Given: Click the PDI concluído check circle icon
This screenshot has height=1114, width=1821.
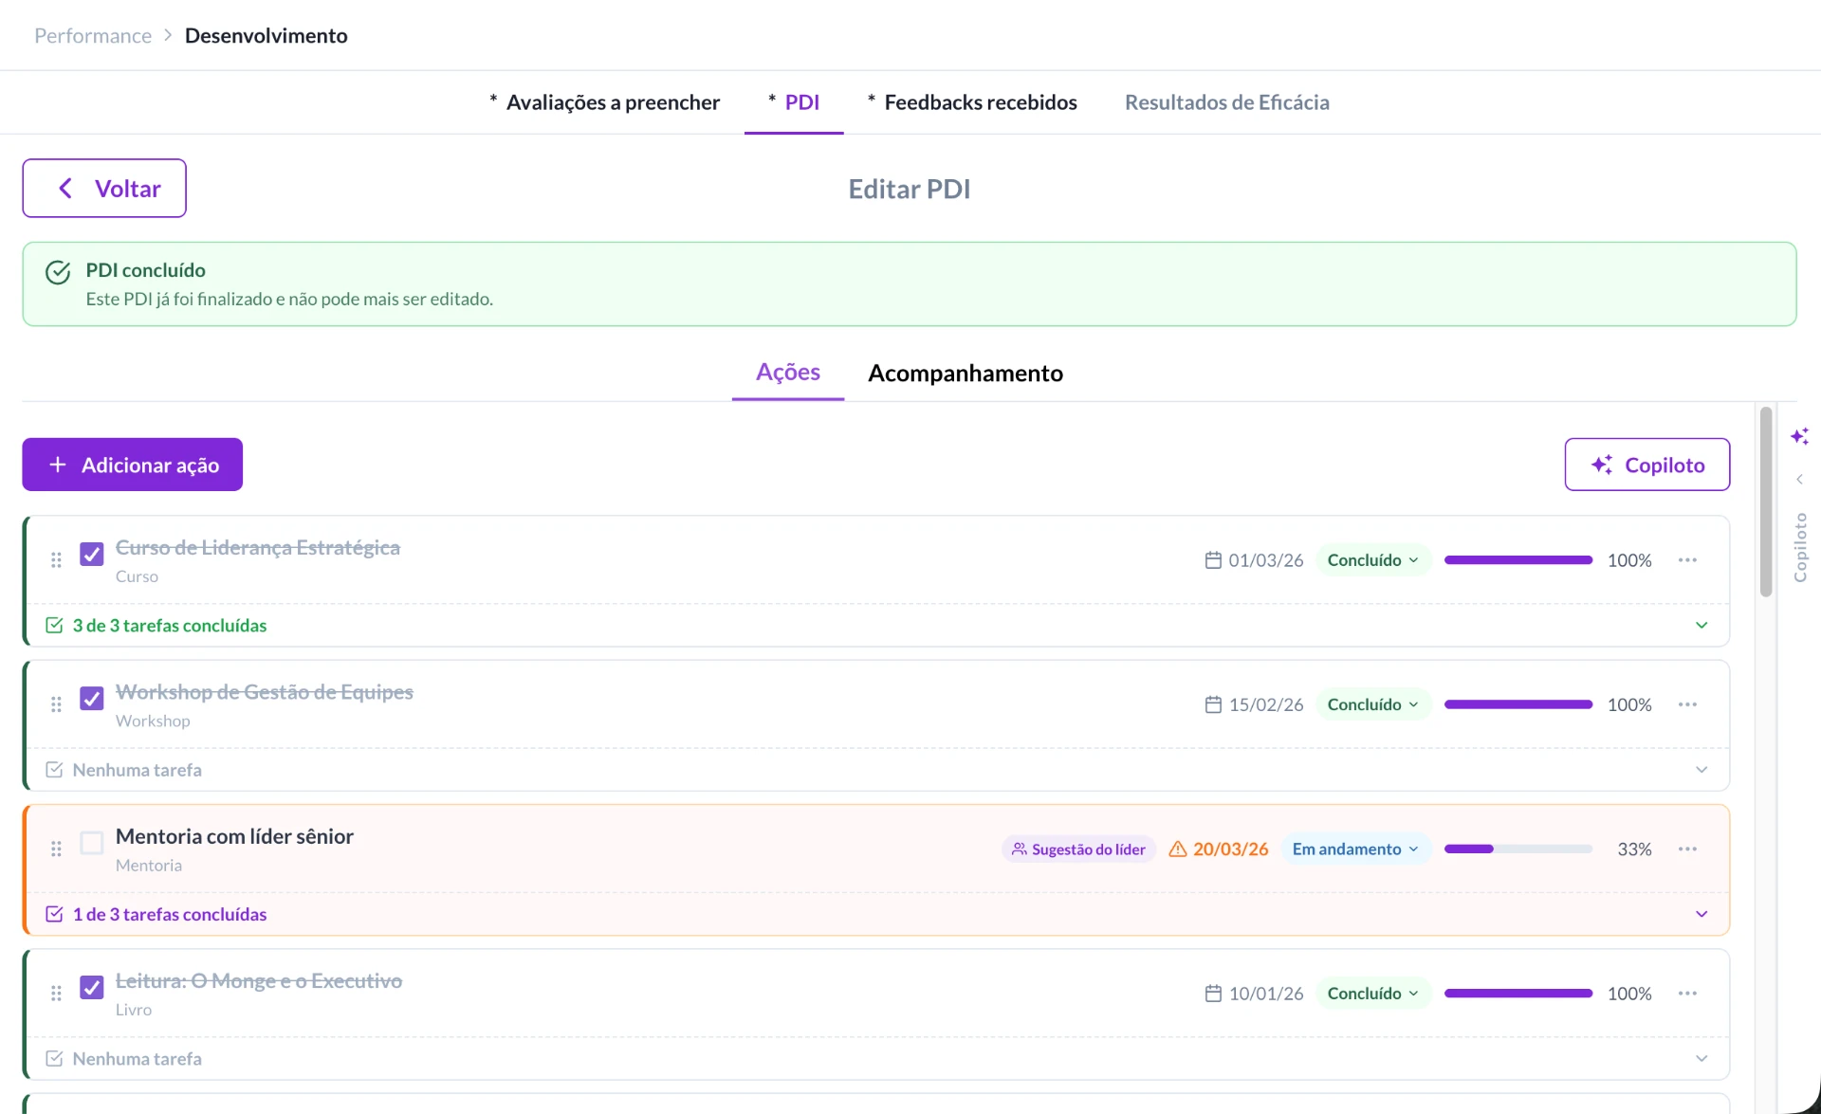Looking at the screenshot, I should pyautogui.click(x=58, y=272).
